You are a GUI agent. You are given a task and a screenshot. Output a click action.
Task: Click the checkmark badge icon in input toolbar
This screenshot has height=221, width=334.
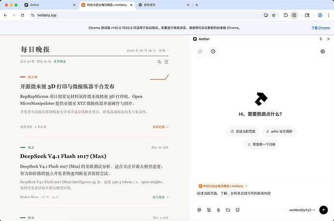[x=238, y=210]
